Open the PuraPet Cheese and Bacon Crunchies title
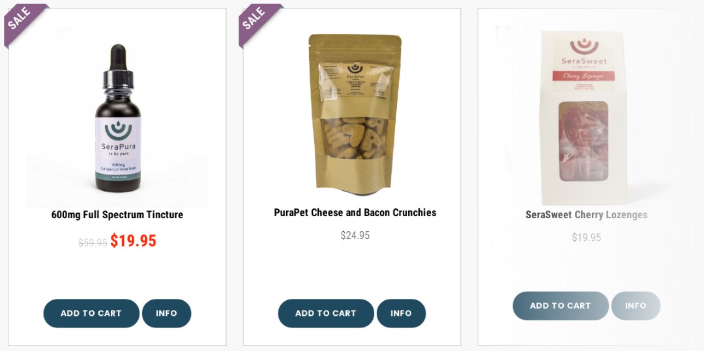704x351 pixels. point(355,212)
